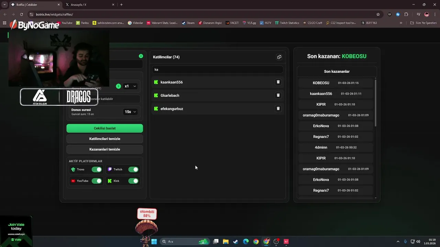
Task: Open the Tüm Yer İşaretleri folder
Action: coord(423,23)
